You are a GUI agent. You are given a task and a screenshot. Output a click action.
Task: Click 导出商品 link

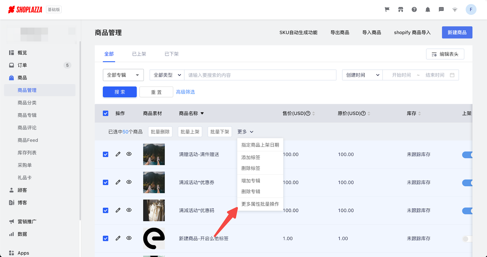(x=340, y=33)
